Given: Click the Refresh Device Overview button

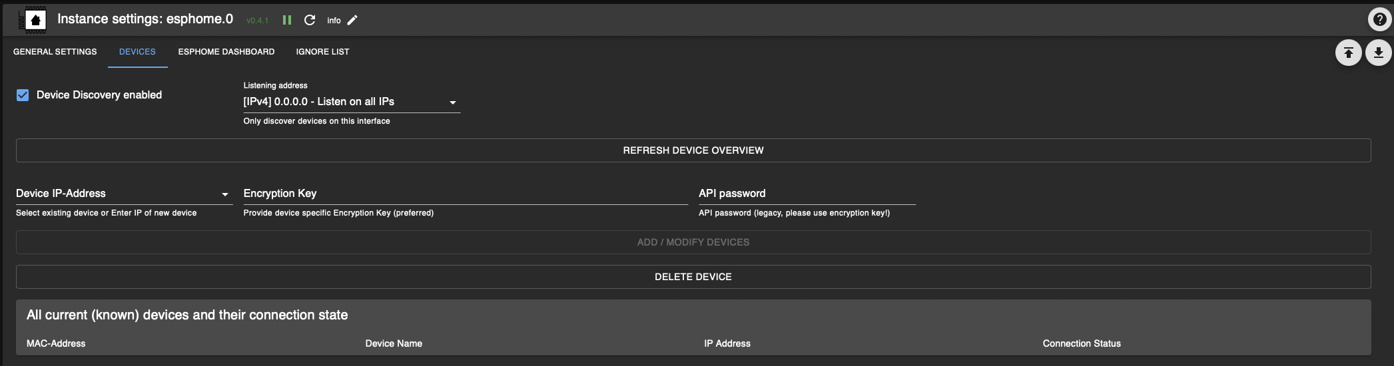Looking at the screenshot, I should [693, 150].
